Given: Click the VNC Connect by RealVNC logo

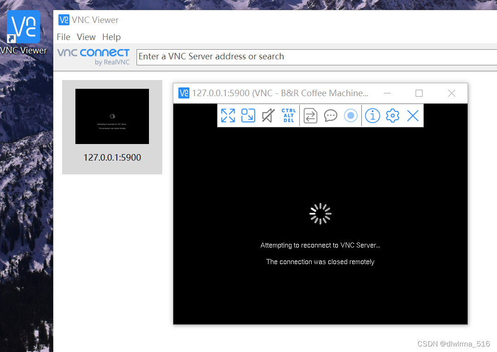Looking at the screenshot, I should (x=93, y=56).
